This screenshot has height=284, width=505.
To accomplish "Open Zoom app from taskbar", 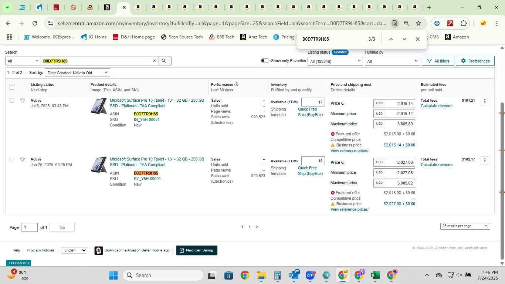I will click(x=310, y=275).
